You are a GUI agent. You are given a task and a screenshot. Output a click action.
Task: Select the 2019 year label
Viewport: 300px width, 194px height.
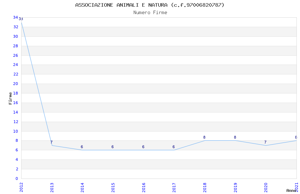coord(235,187)
